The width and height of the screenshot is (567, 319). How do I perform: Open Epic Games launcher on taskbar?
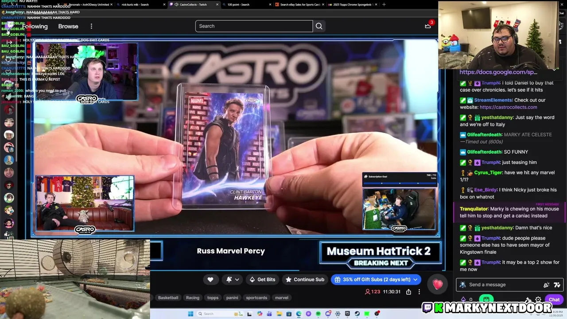tap(347, 314)
